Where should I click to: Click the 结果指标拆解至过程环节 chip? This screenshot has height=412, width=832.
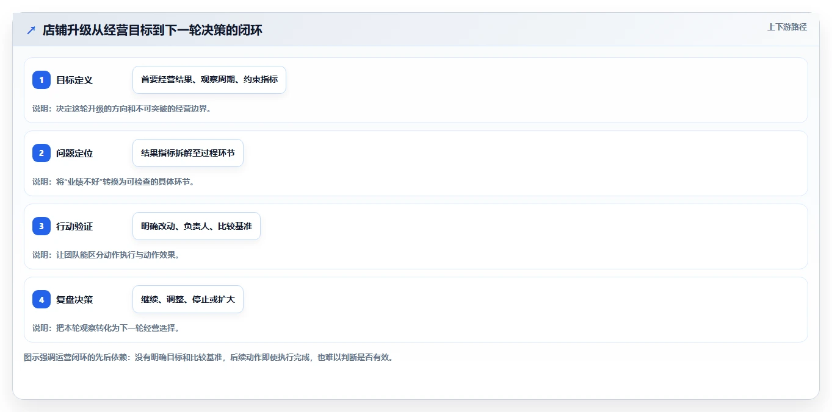tap(188, 153)
